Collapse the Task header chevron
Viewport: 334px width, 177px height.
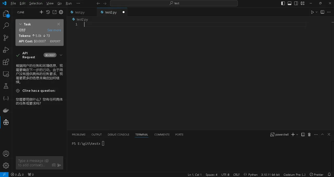20,24
